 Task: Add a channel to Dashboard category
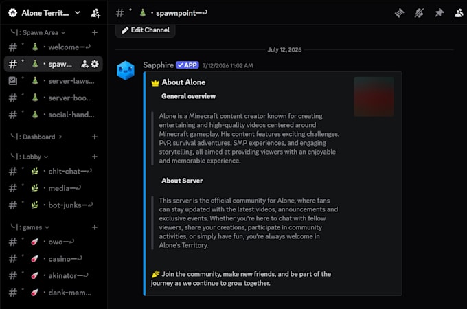click(95, 137)
